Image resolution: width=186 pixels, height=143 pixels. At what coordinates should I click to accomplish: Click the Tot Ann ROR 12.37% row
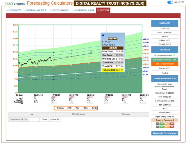point(113,70)
